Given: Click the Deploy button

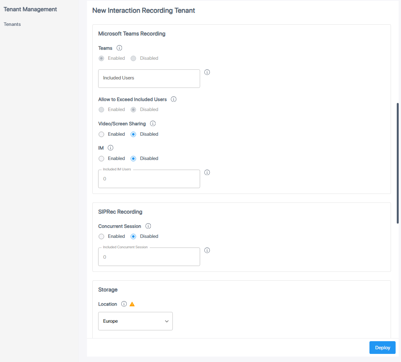Looking at the screenshot, I should (382, 347).
